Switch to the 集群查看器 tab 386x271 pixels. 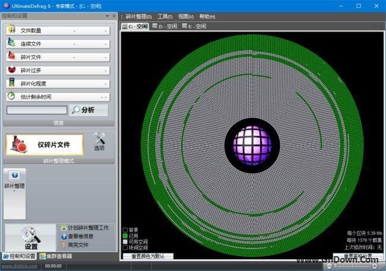pos(56,256)
